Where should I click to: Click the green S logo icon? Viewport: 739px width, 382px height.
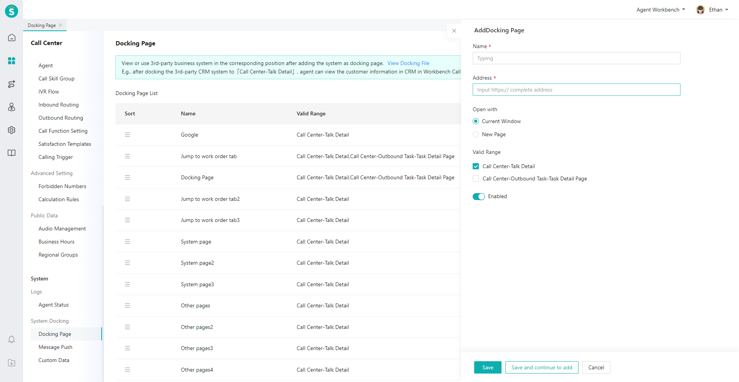(x=12, y=11)
